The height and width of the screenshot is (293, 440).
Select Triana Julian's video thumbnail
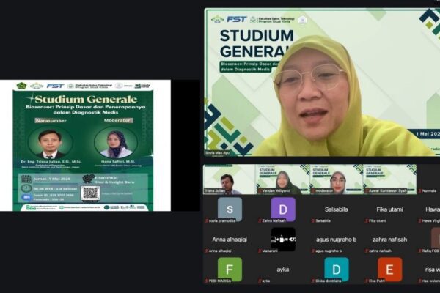pos(230,179)
